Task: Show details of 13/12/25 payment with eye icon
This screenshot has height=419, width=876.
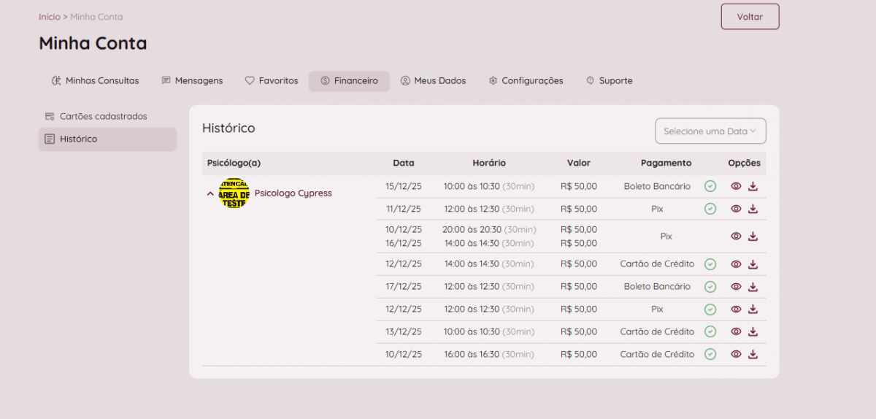Action: click(x=736, y=332)
